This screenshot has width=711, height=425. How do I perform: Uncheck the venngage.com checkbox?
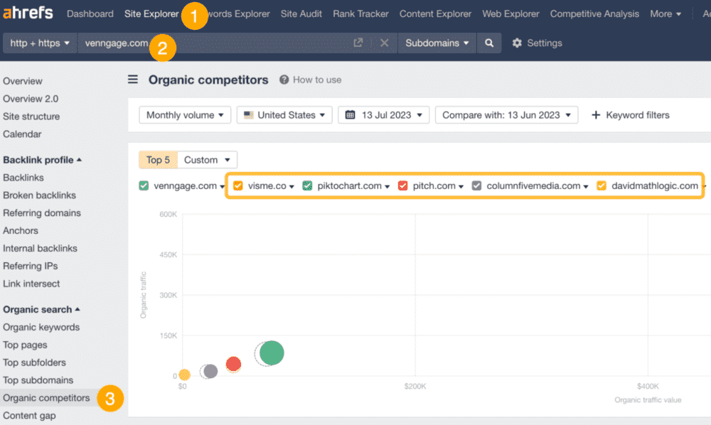pyautogui.click(x=144, y=185)
